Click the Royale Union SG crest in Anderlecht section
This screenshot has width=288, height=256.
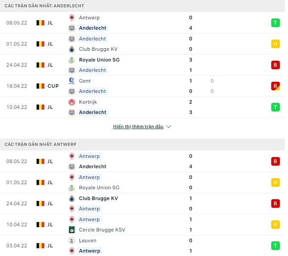coord(71,60)
